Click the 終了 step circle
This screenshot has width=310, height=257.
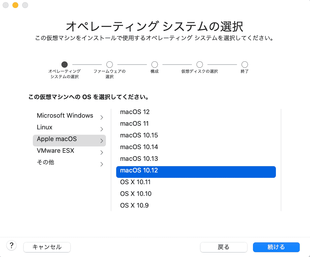(x=244, y=64)
